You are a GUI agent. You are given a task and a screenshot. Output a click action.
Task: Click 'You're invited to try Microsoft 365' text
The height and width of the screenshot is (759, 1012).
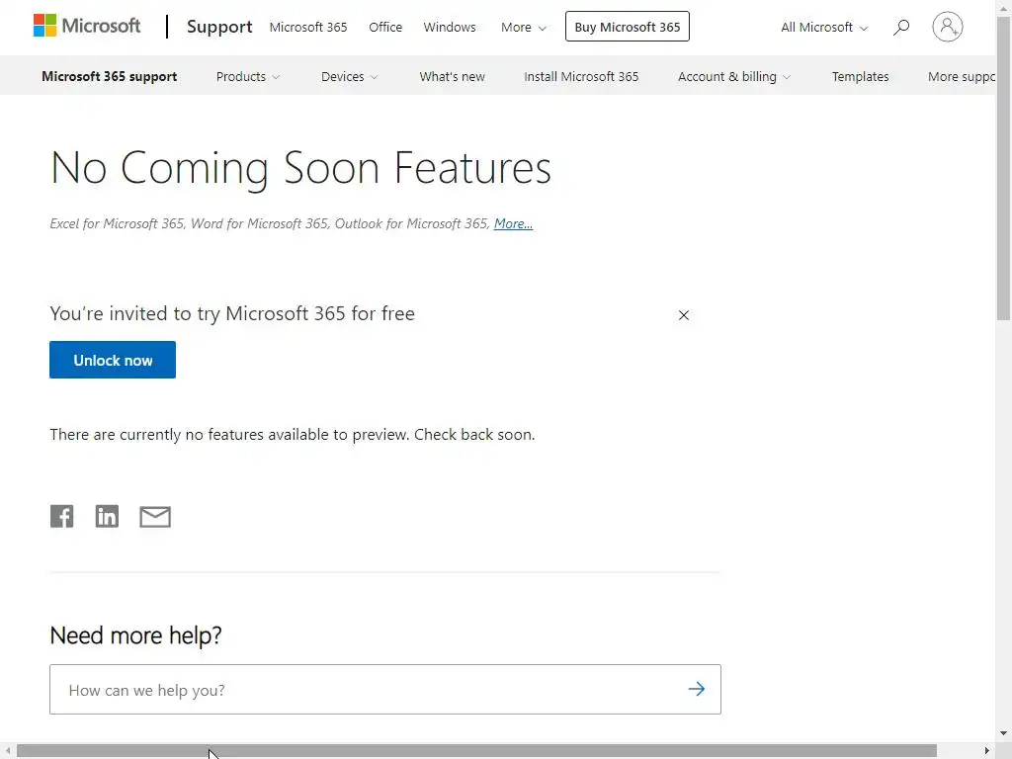pos(232,313)
